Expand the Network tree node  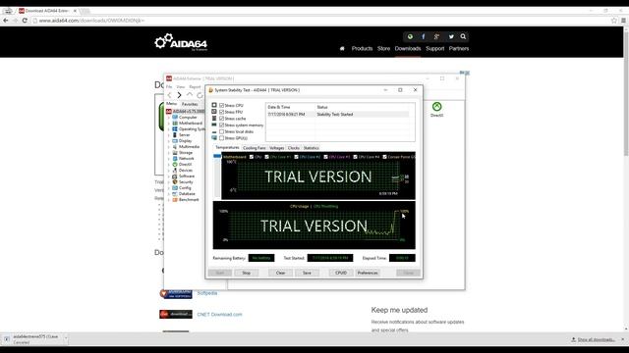click(x=169, y=159)
